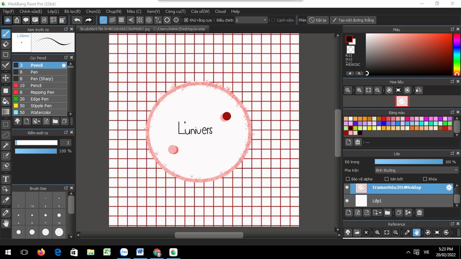The image size is (461, 259).
Task: Enable the parallel lines snap guide
Action: tap(112, 20)
